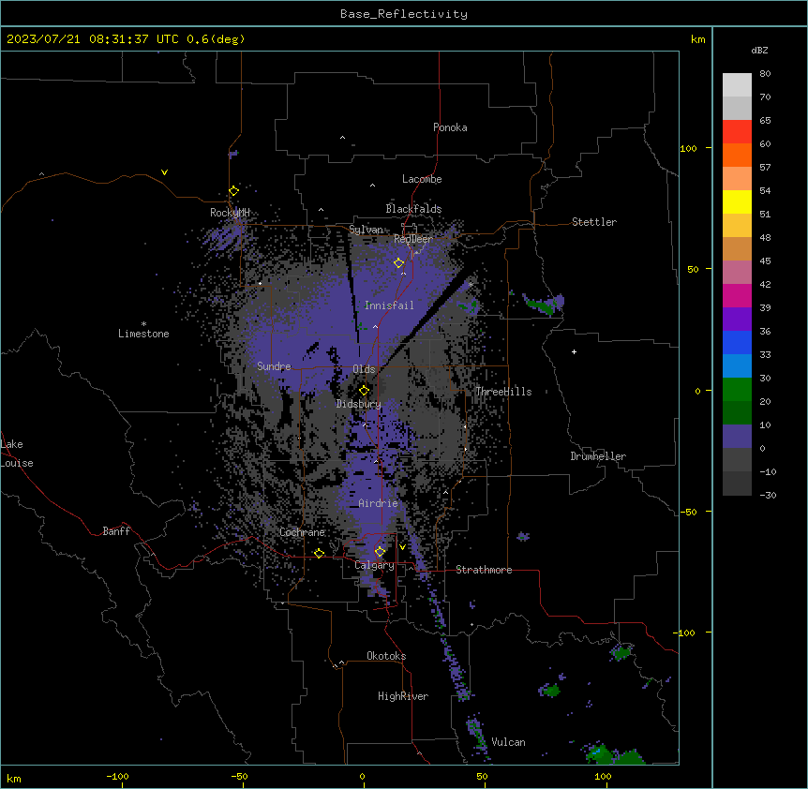
Task: Click the Ponoka city label
Action: pos(450,127)
